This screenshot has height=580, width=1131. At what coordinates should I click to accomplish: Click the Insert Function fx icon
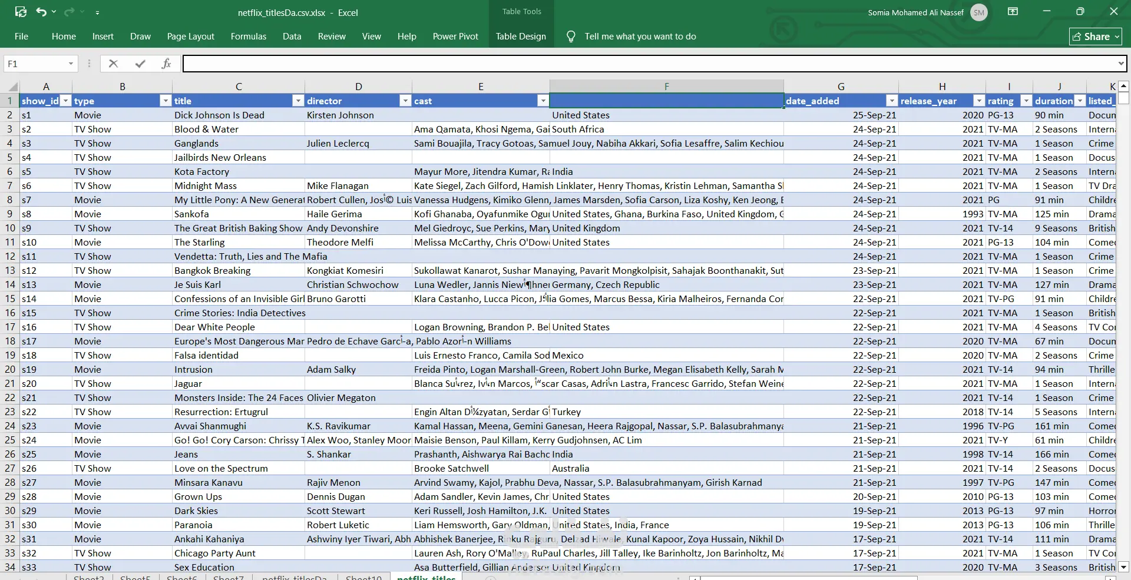pyautogui.click(x=166, y=64)
